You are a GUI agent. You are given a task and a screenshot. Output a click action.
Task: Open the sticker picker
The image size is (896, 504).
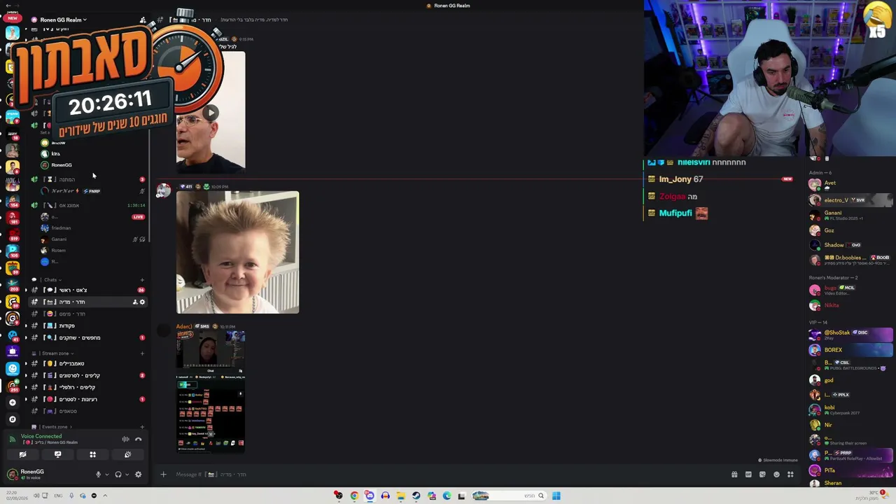[x=762, y=475]
